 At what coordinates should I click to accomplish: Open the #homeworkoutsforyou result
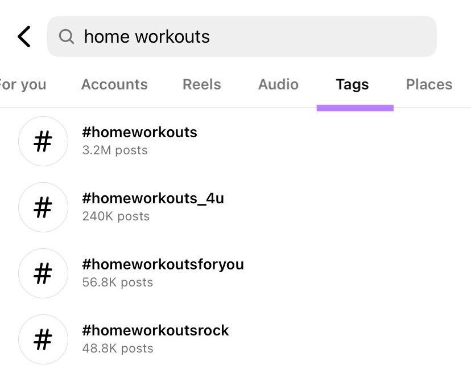point(163,264)
